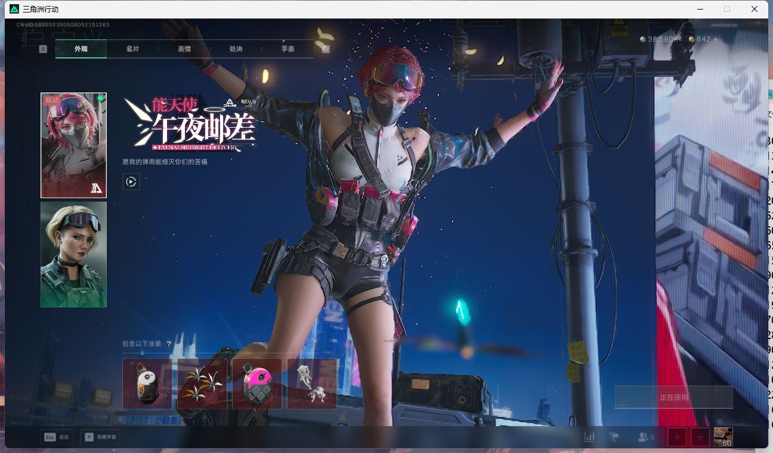Viewport: 773px width, 453px height.
Task: Click the first empty squad slot plus
Action: (x=676, y=437)
